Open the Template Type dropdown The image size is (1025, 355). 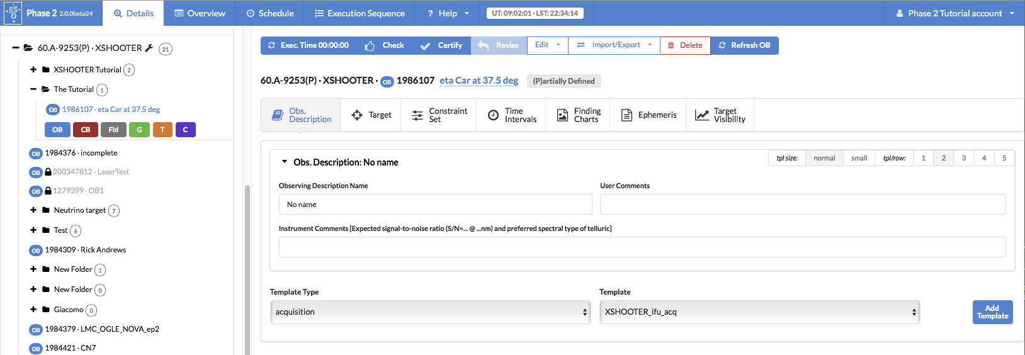430,312
